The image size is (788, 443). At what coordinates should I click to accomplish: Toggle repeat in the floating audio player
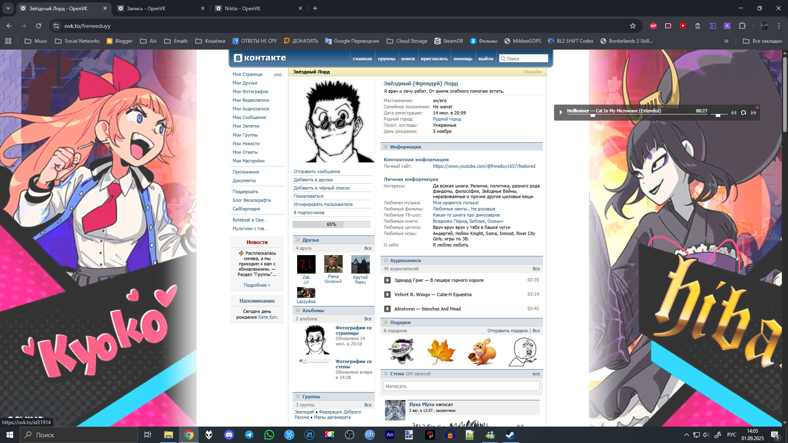[x=743, y=113]
